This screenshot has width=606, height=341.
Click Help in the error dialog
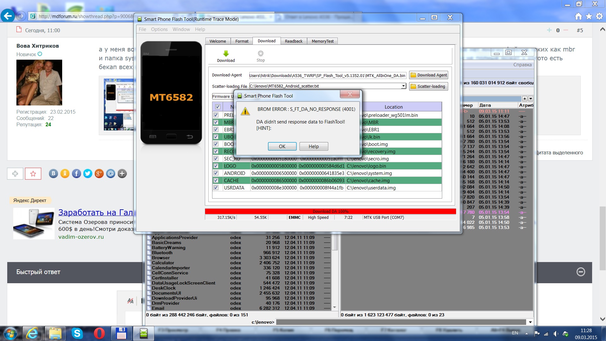tap(313, 147)
